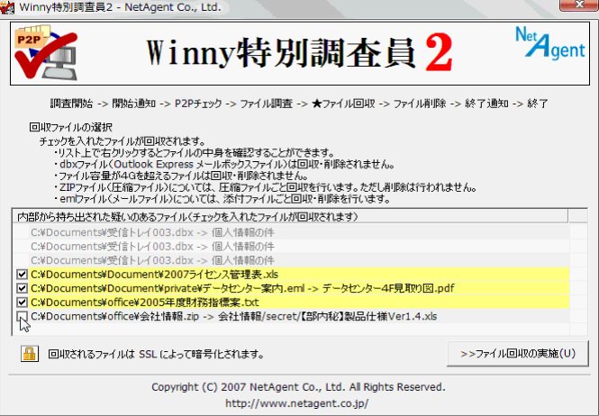Click the ファイル調査 step text
This screenshot has height=416, width=599.
(267, 104)
